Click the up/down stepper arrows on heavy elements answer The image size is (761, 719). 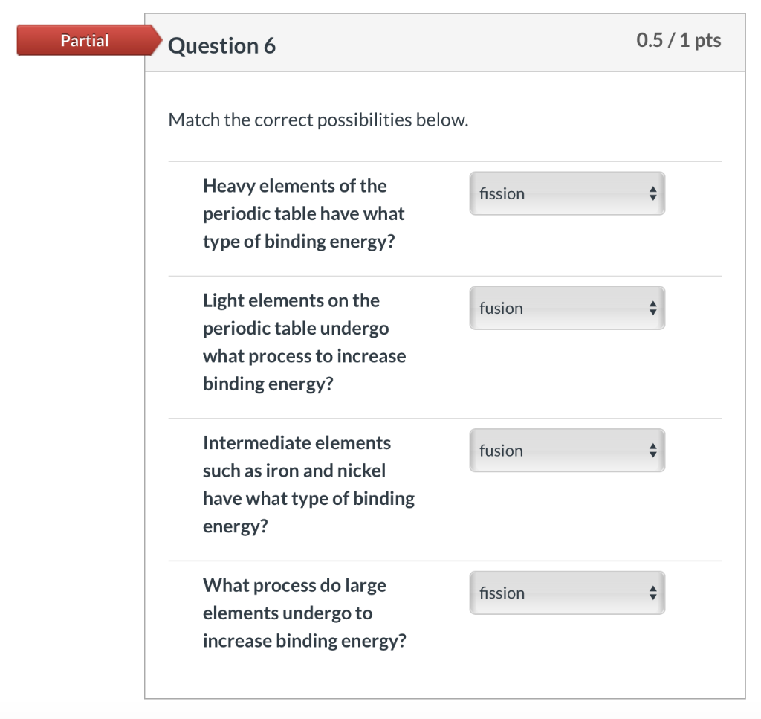(652, 193)
